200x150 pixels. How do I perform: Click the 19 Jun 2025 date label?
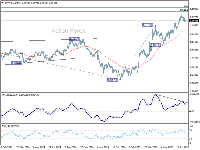click(x=182, y=147)
